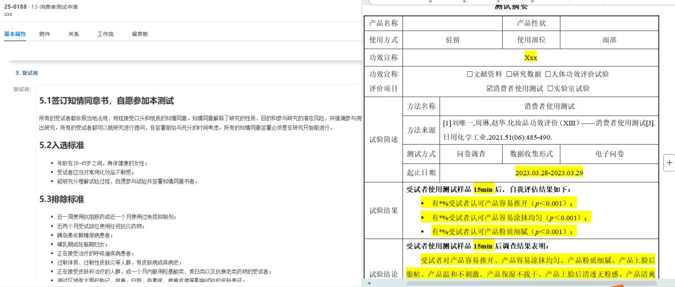Switch to the 关系 tab
The image size is (675, 287).
[74, 34]
